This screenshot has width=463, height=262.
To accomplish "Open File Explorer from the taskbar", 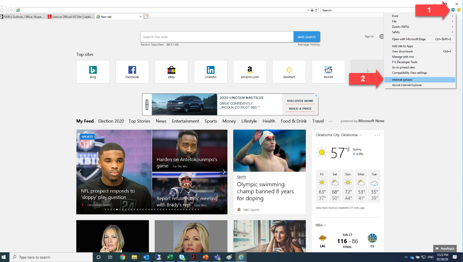I will 134,257.
